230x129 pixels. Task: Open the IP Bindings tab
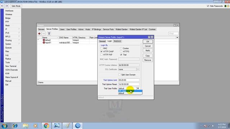click(97, 29)
